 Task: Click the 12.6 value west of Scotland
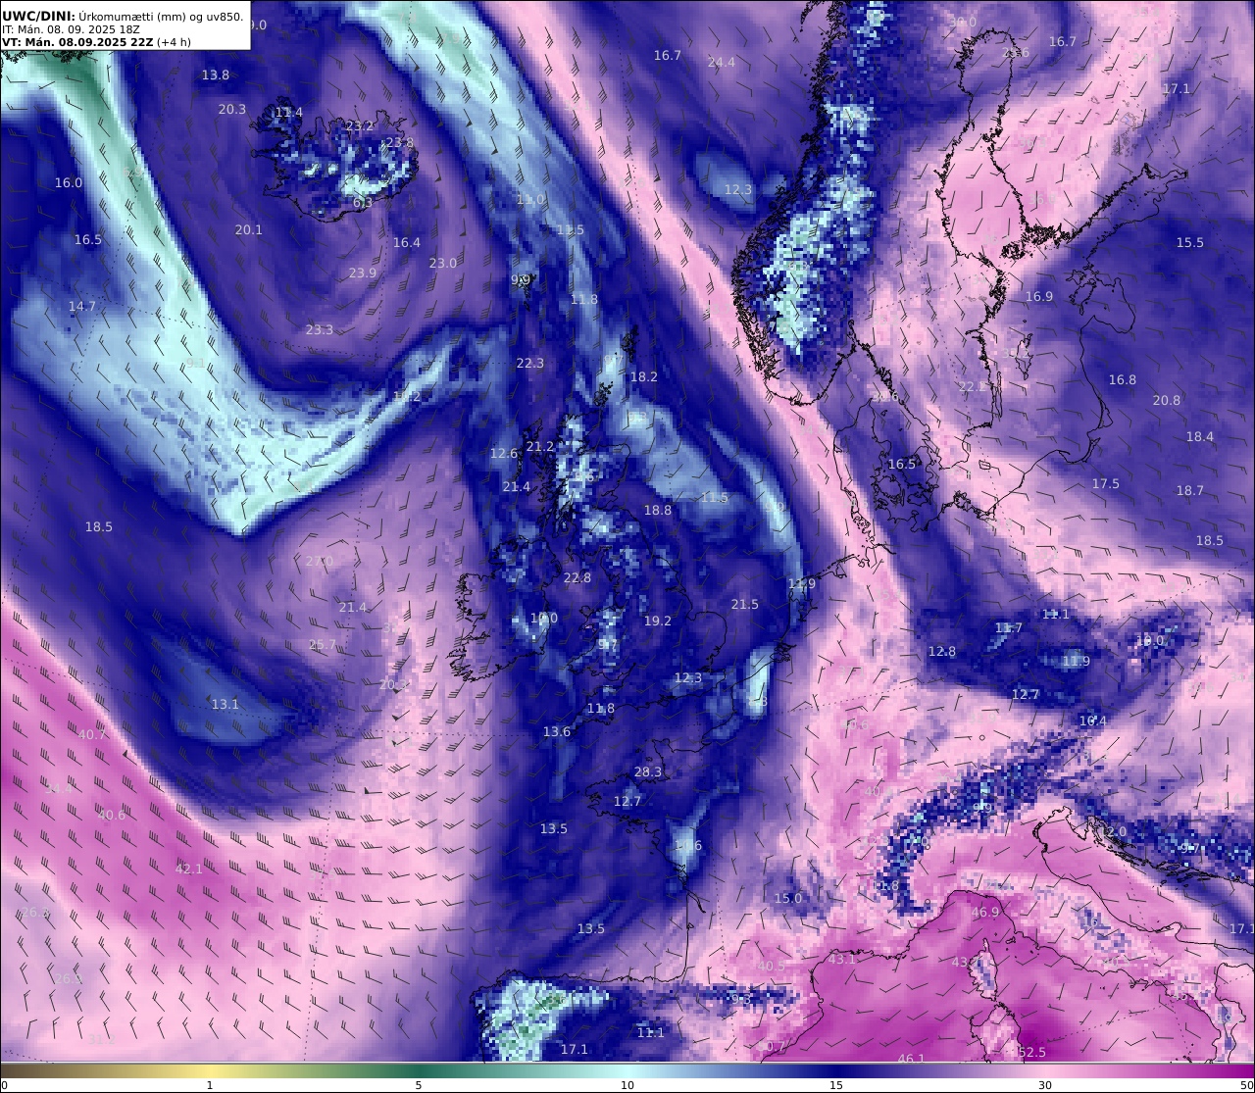tap(504, 454)
